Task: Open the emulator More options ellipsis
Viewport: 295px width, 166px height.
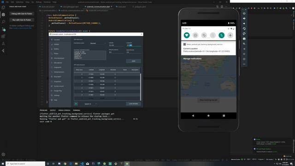Action: pos(244,64)
